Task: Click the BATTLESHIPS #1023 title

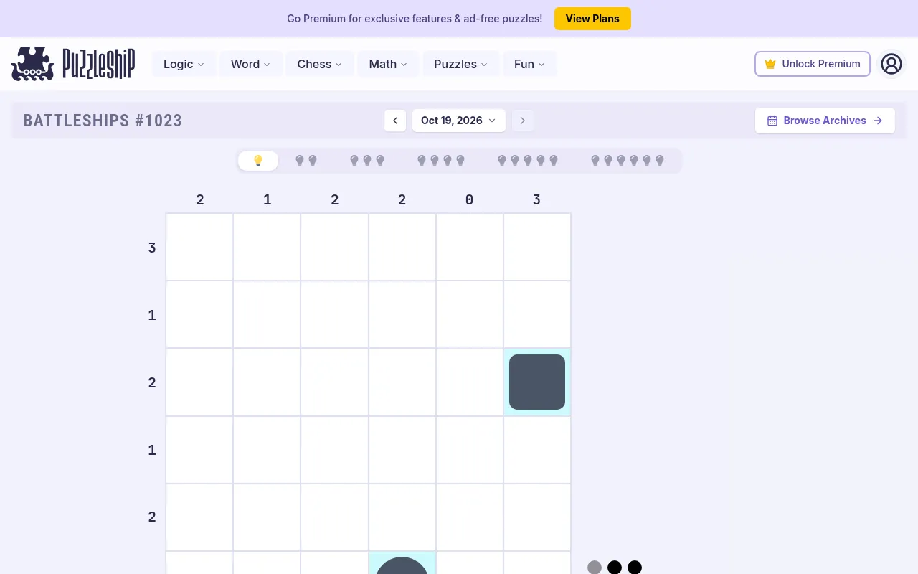Action: tap(103, 121)
